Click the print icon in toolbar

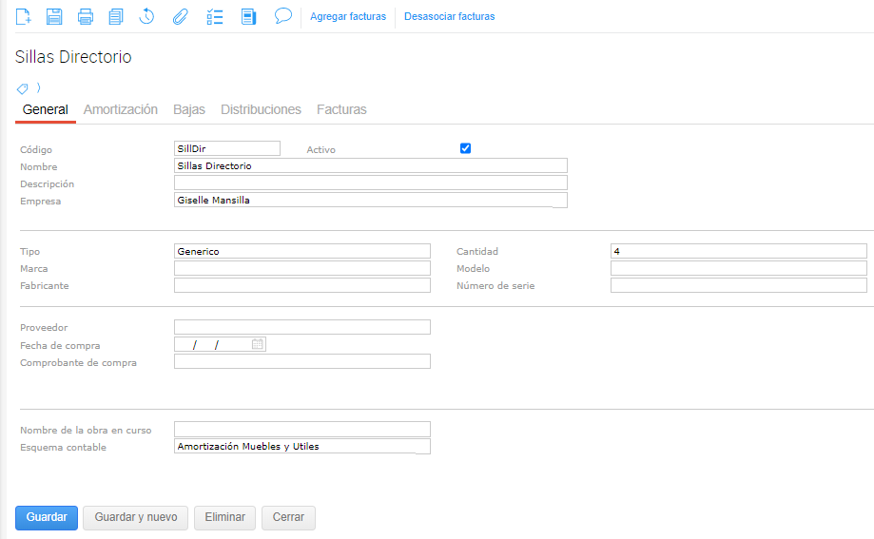[86, 16]
